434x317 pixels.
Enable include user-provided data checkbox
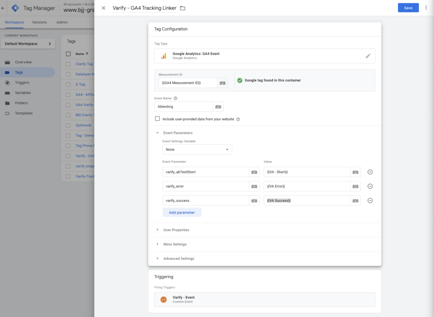tap(158, 119)
